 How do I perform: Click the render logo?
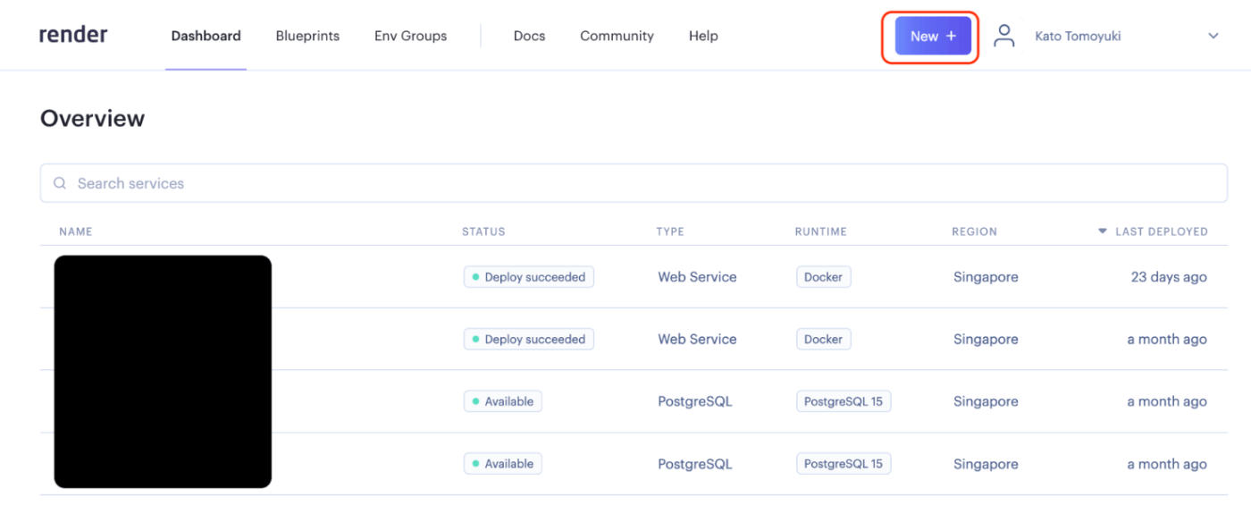click(x=73, y=35)
